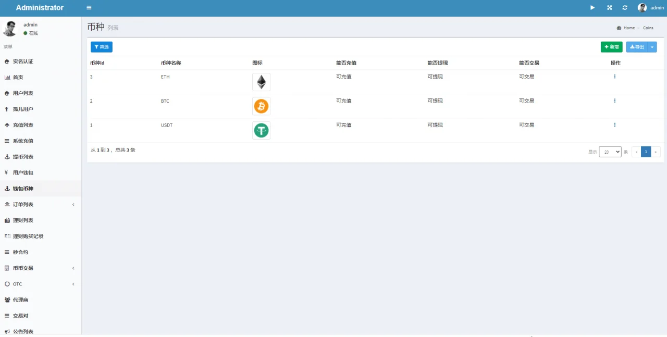Viewport: 667px width, 337px height.
Task: Click the refresh icon in header
Action: point(625,8)
